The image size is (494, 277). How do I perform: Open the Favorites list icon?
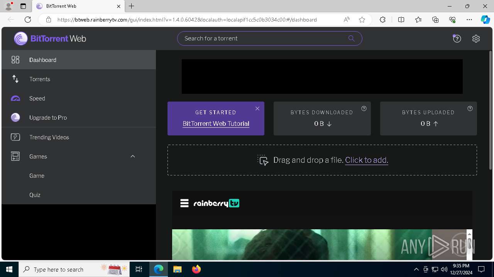click(x=418, y=20)
